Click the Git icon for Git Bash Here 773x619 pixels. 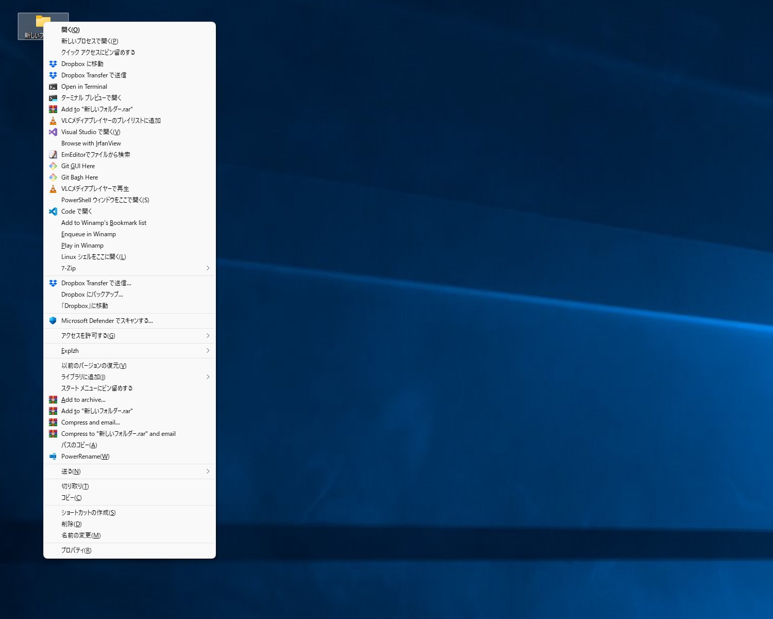(53, 177)
